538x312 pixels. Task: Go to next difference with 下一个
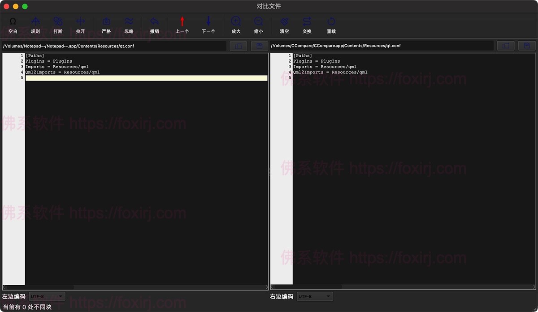208,22
